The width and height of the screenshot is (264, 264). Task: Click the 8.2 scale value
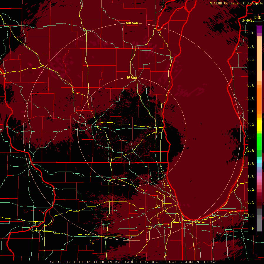pos(251,59)
